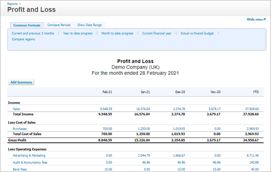Select Current financial year format
Viewport: 271px width, 172px height.
(x=157, y=33)
